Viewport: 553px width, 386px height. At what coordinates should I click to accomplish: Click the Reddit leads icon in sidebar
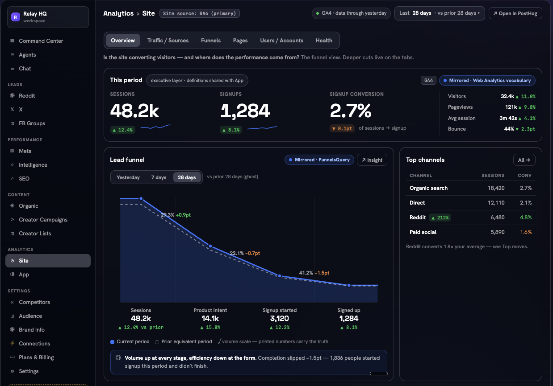[12, 96]
